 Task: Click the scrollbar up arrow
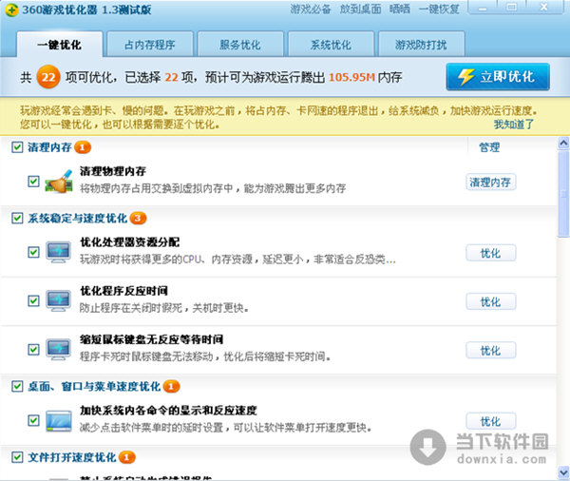(x=563, y=143)
